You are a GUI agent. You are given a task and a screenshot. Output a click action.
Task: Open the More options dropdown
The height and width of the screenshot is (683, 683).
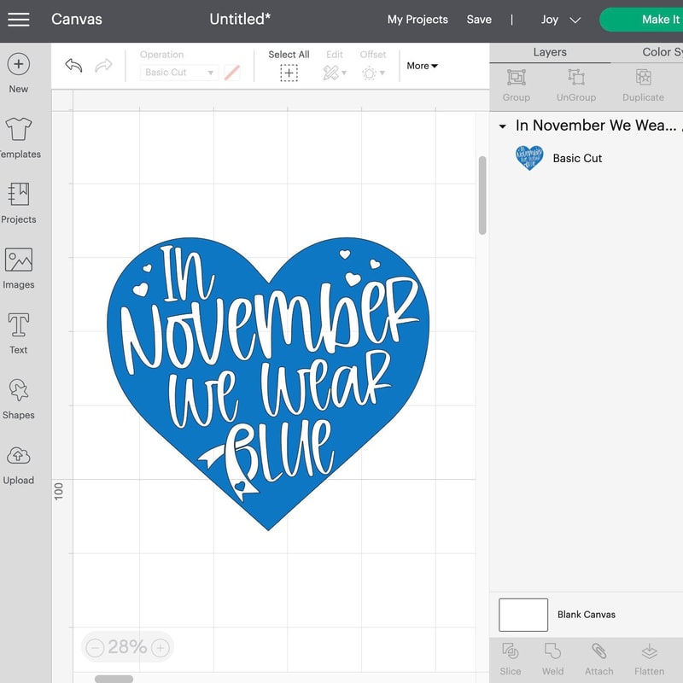click(x=422, y=66)
